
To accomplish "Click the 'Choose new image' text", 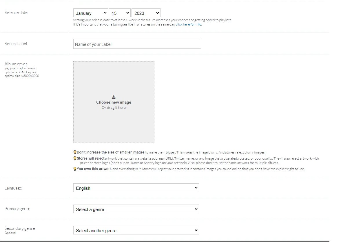I will click(114, 102).
